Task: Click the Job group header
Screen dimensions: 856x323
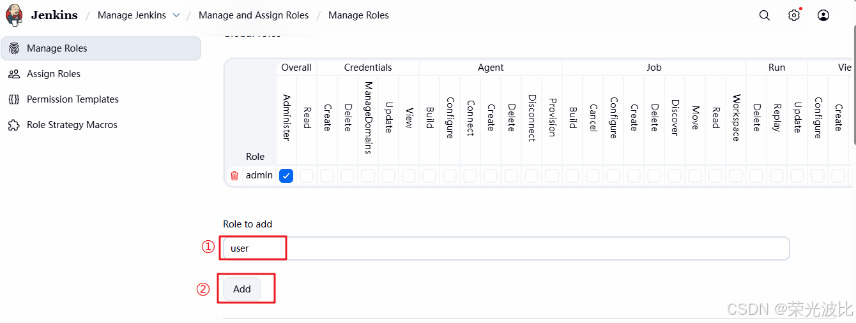Action: click(654, 68)
